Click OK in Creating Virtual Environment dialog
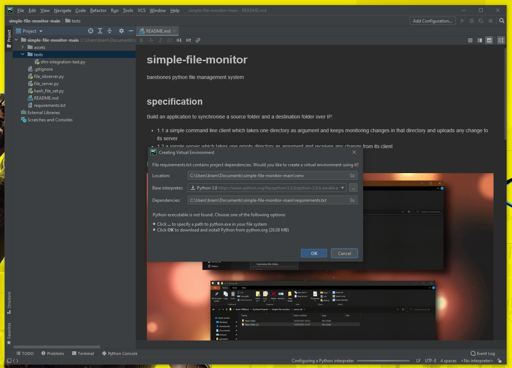The height and width of the screenshot is (368, 512). tap(314, 254)
